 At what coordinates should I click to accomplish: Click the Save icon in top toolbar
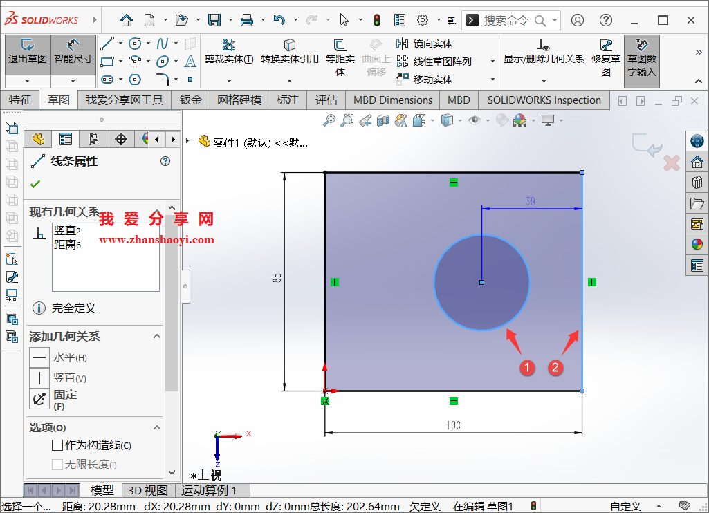coord(214,20)
